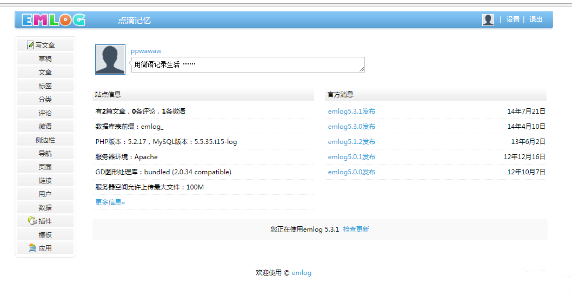Click ppwawaw username link
The width and height of the screenshot is (572, 295).
[146, 51]
